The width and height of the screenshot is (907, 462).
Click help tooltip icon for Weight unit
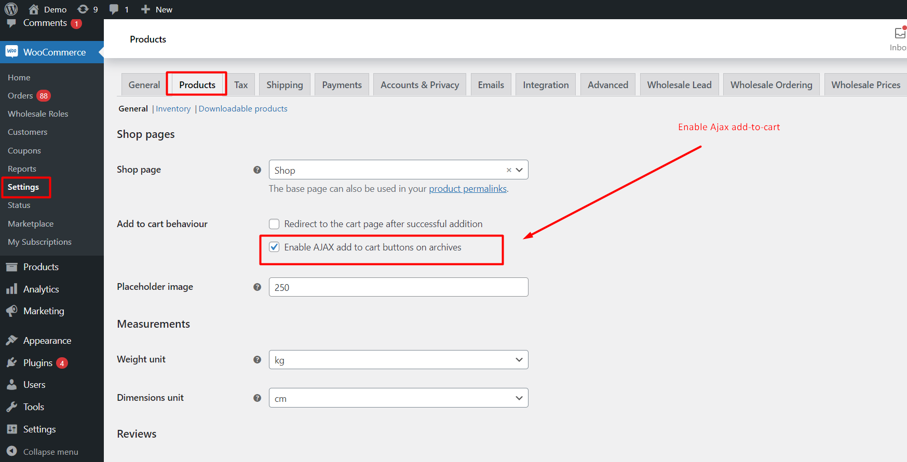pyautogui.click(x=257, y=359)
